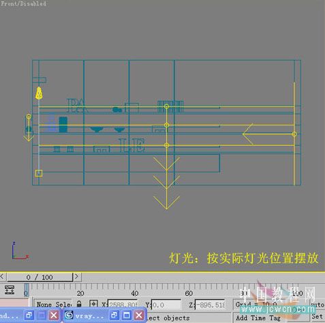This screenshot has height=323, width=325.
Task: Restore the vray minimized window
Action: click(114, 315)
